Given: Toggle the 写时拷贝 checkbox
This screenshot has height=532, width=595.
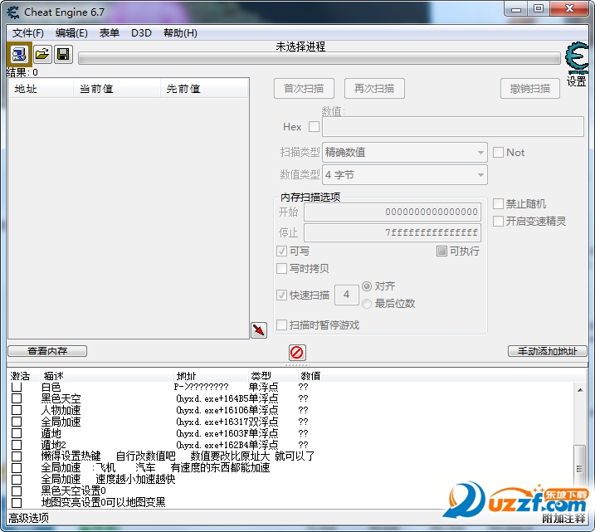Looking at the screenshot, I should [x=281, y=268].
